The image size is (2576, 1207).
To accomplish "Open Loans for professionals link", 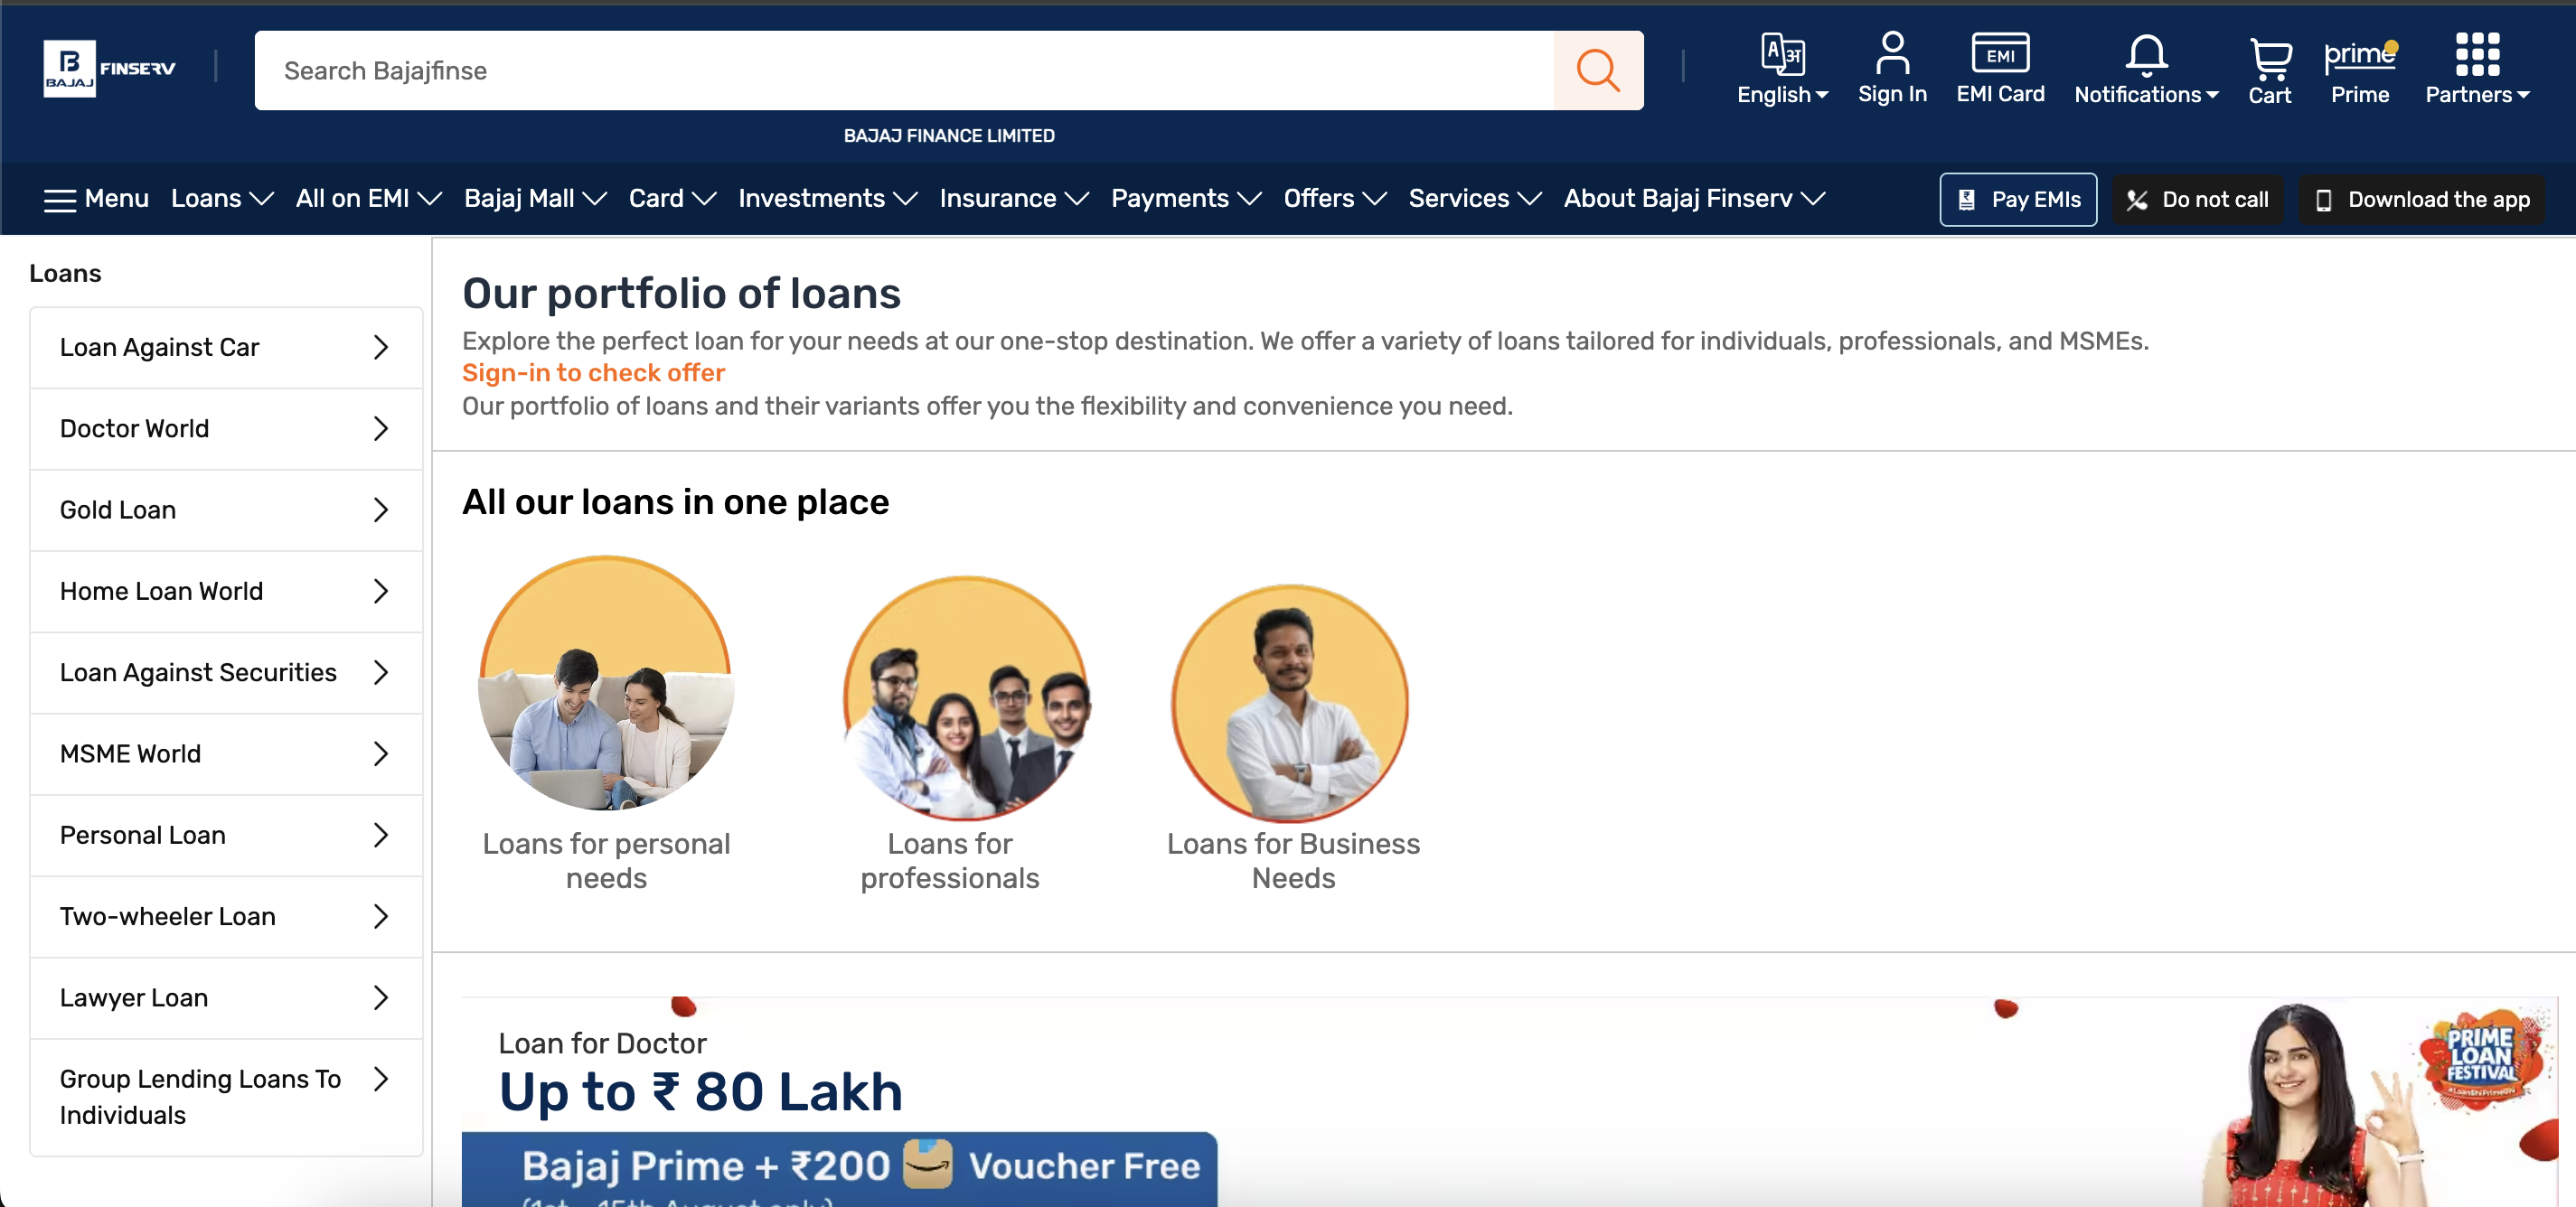I will click(x=949, y=861).
